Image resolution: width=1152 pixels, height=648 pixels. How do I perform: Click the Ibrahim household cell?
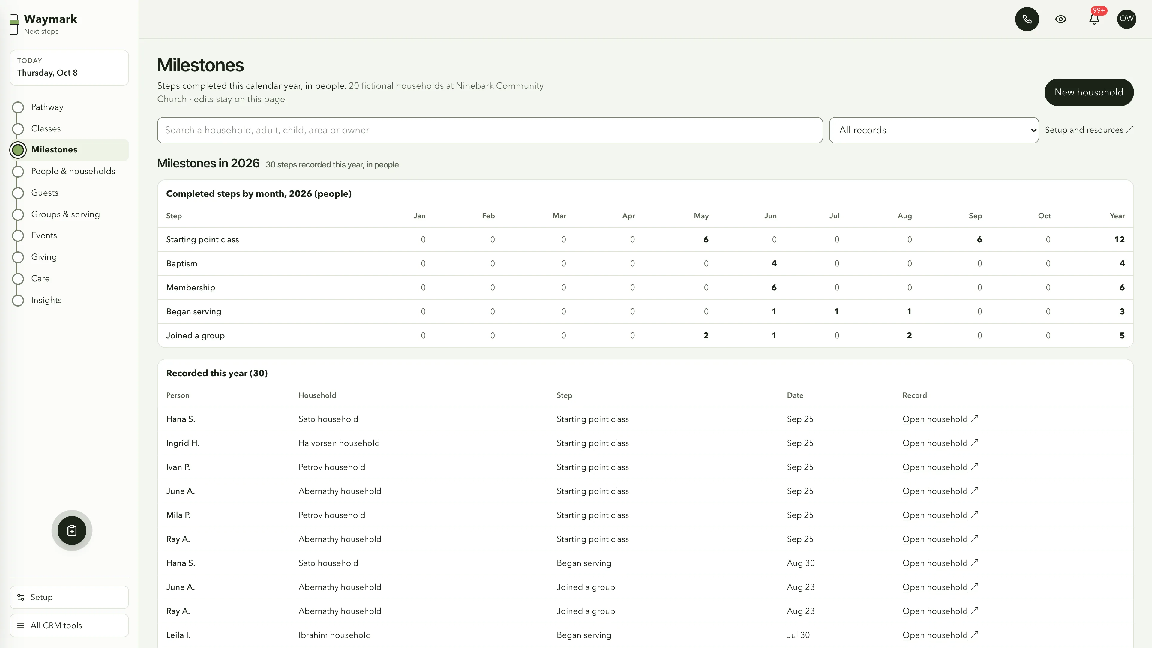point(334,635)
